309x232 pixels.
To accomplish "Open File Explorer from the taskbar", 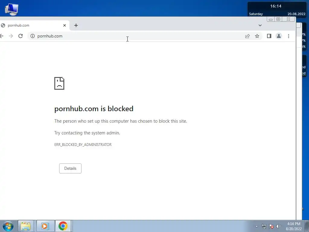I will (x=26, y=226).
